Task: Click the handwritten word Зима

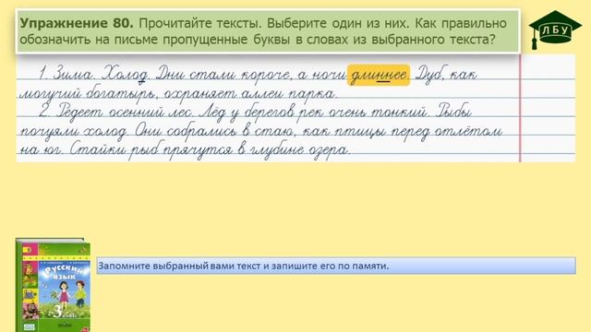Action: point(72,74)
